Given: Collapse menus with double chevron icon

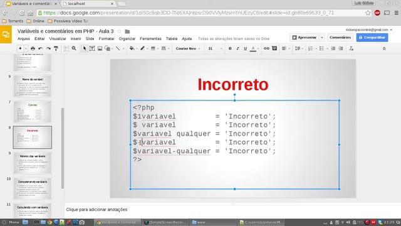Looking at the screenshot, I should (x=384, y=48).
